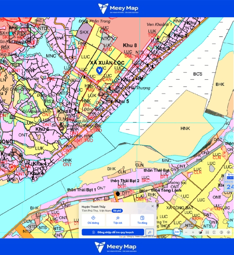
Task: Click 'thôn Tòng Lệnh' label
Action: (x=166, y=190)
